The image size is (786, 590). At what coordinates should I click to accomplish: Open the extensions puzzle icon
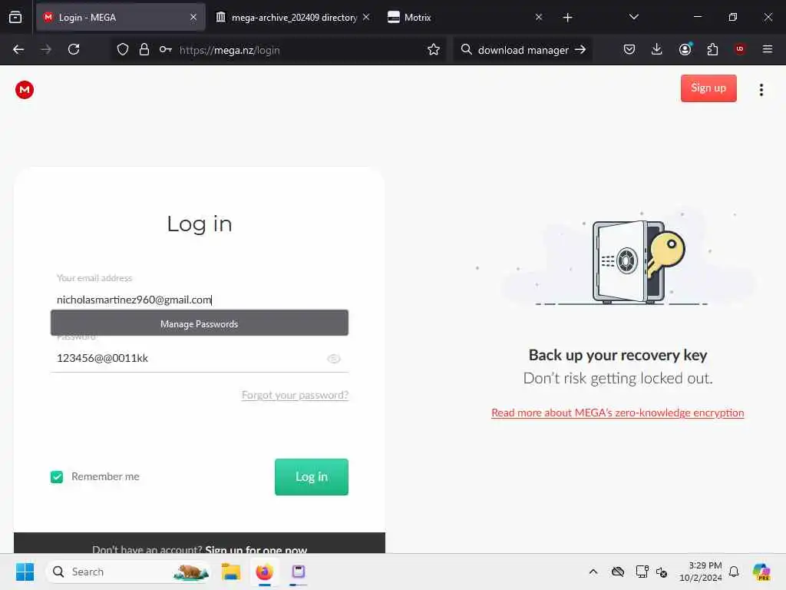pyautogui.click(x=712, y=49)
